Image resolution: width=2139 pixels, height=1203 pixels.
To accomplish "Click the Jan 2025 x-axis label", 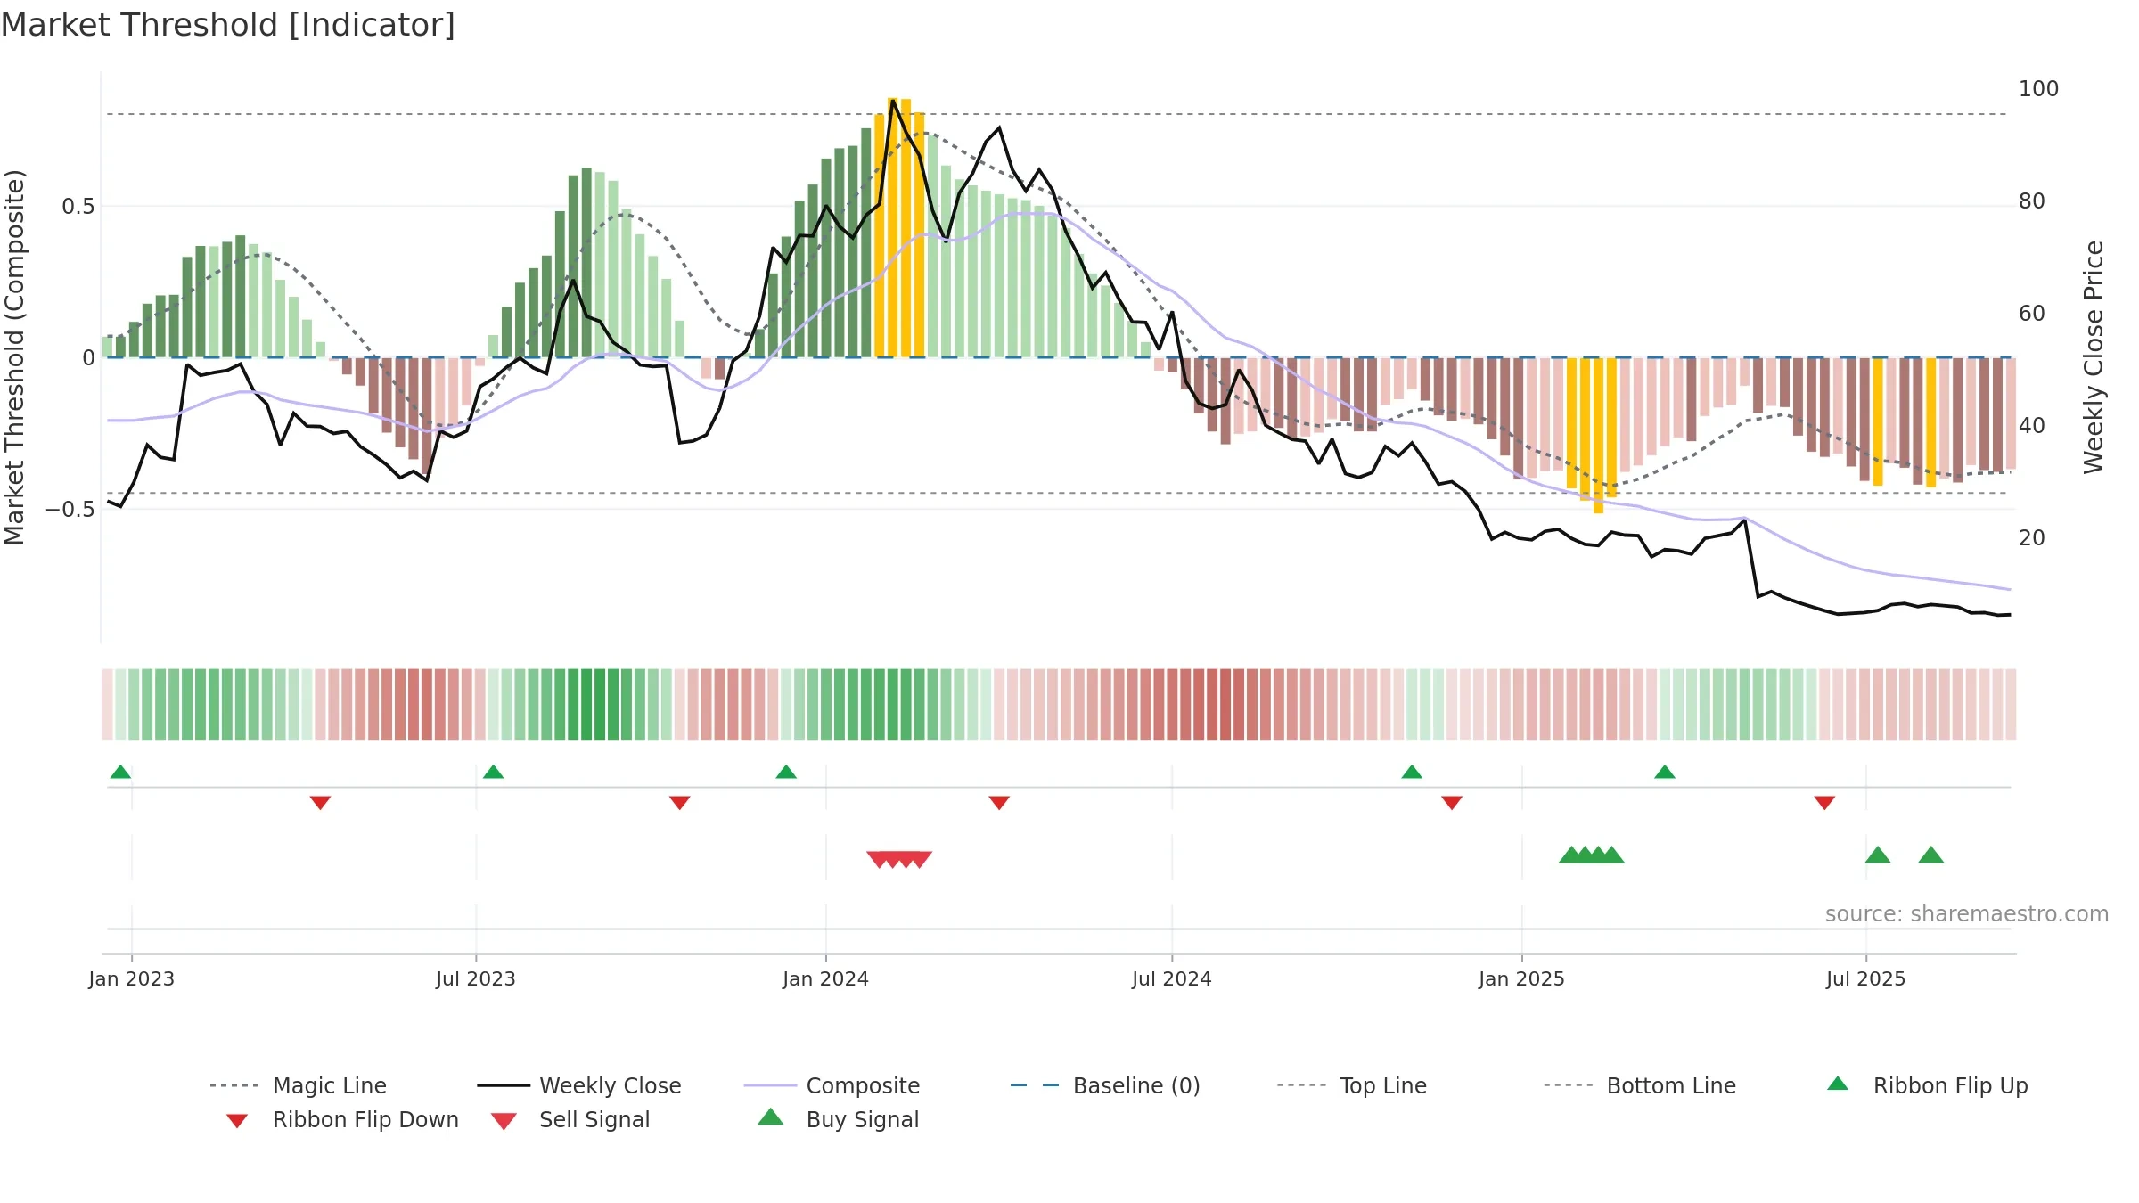I will [x=1522, y=979].
